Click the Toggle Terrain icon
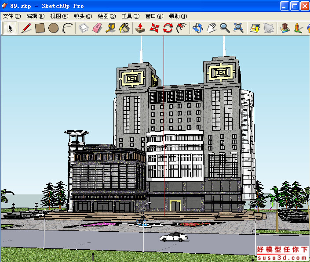 [x=284, y=28]
